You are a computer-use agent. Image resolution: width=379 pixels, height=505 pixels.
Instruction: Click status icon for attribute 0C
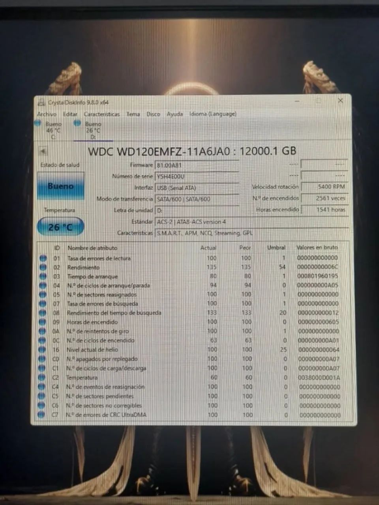[42, 340]
